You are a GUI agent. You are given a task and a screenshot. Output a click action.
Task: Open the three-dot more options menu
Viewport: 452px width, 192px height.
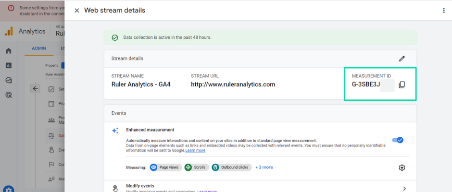pyautogui.click(x=444, y=11)
